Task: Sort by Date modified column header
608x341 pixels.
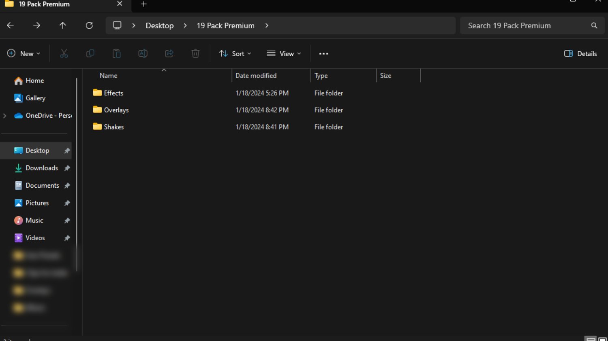Action: (271, 76)
